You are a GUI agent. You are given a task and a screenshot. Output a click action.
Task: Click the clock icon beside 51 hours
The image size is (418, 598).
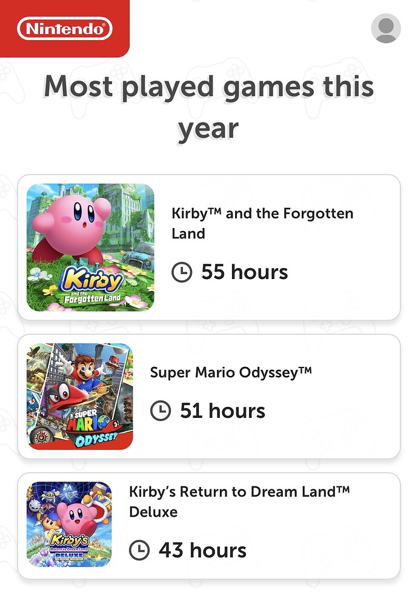[x=160, y=411]
